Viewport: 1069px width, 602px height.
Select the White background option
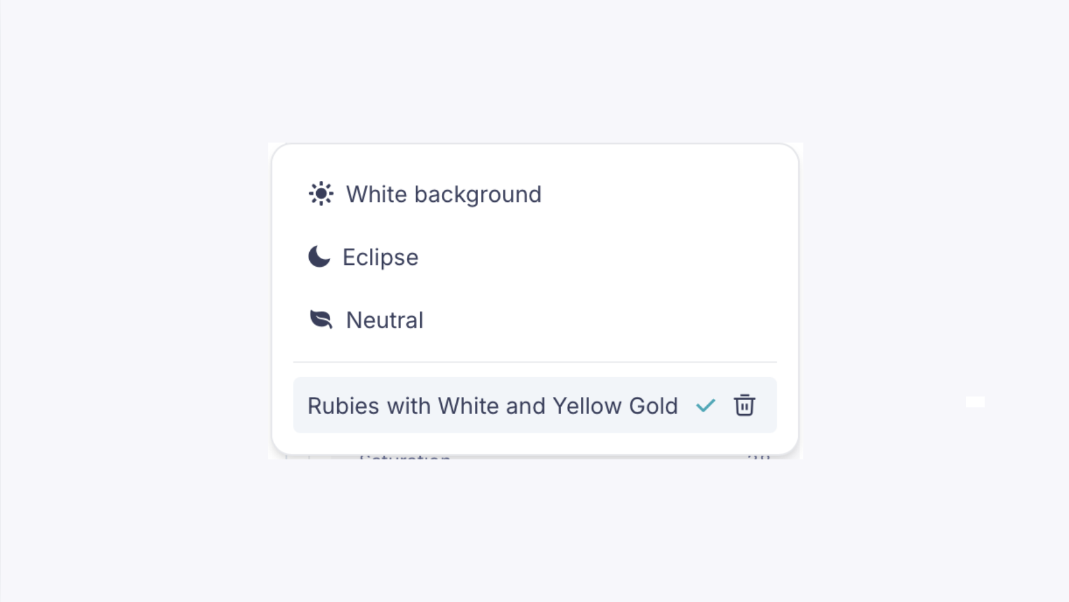[x=443, y=194]
